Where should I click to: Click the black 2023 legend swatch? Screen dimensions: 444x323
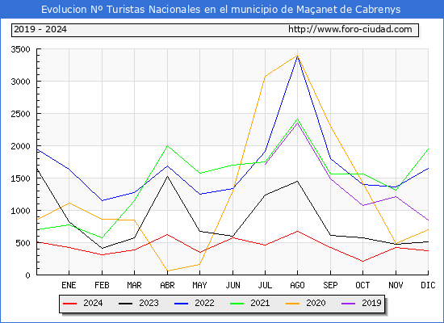click(x=125, y=304)
